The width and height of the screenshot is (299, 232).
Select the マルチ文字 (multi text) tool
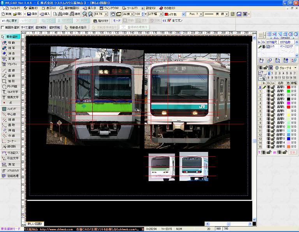pyautogui.click(x=11, y=92)
